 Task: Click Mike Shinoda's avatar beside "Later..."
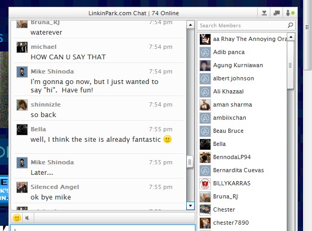[22, 162]
